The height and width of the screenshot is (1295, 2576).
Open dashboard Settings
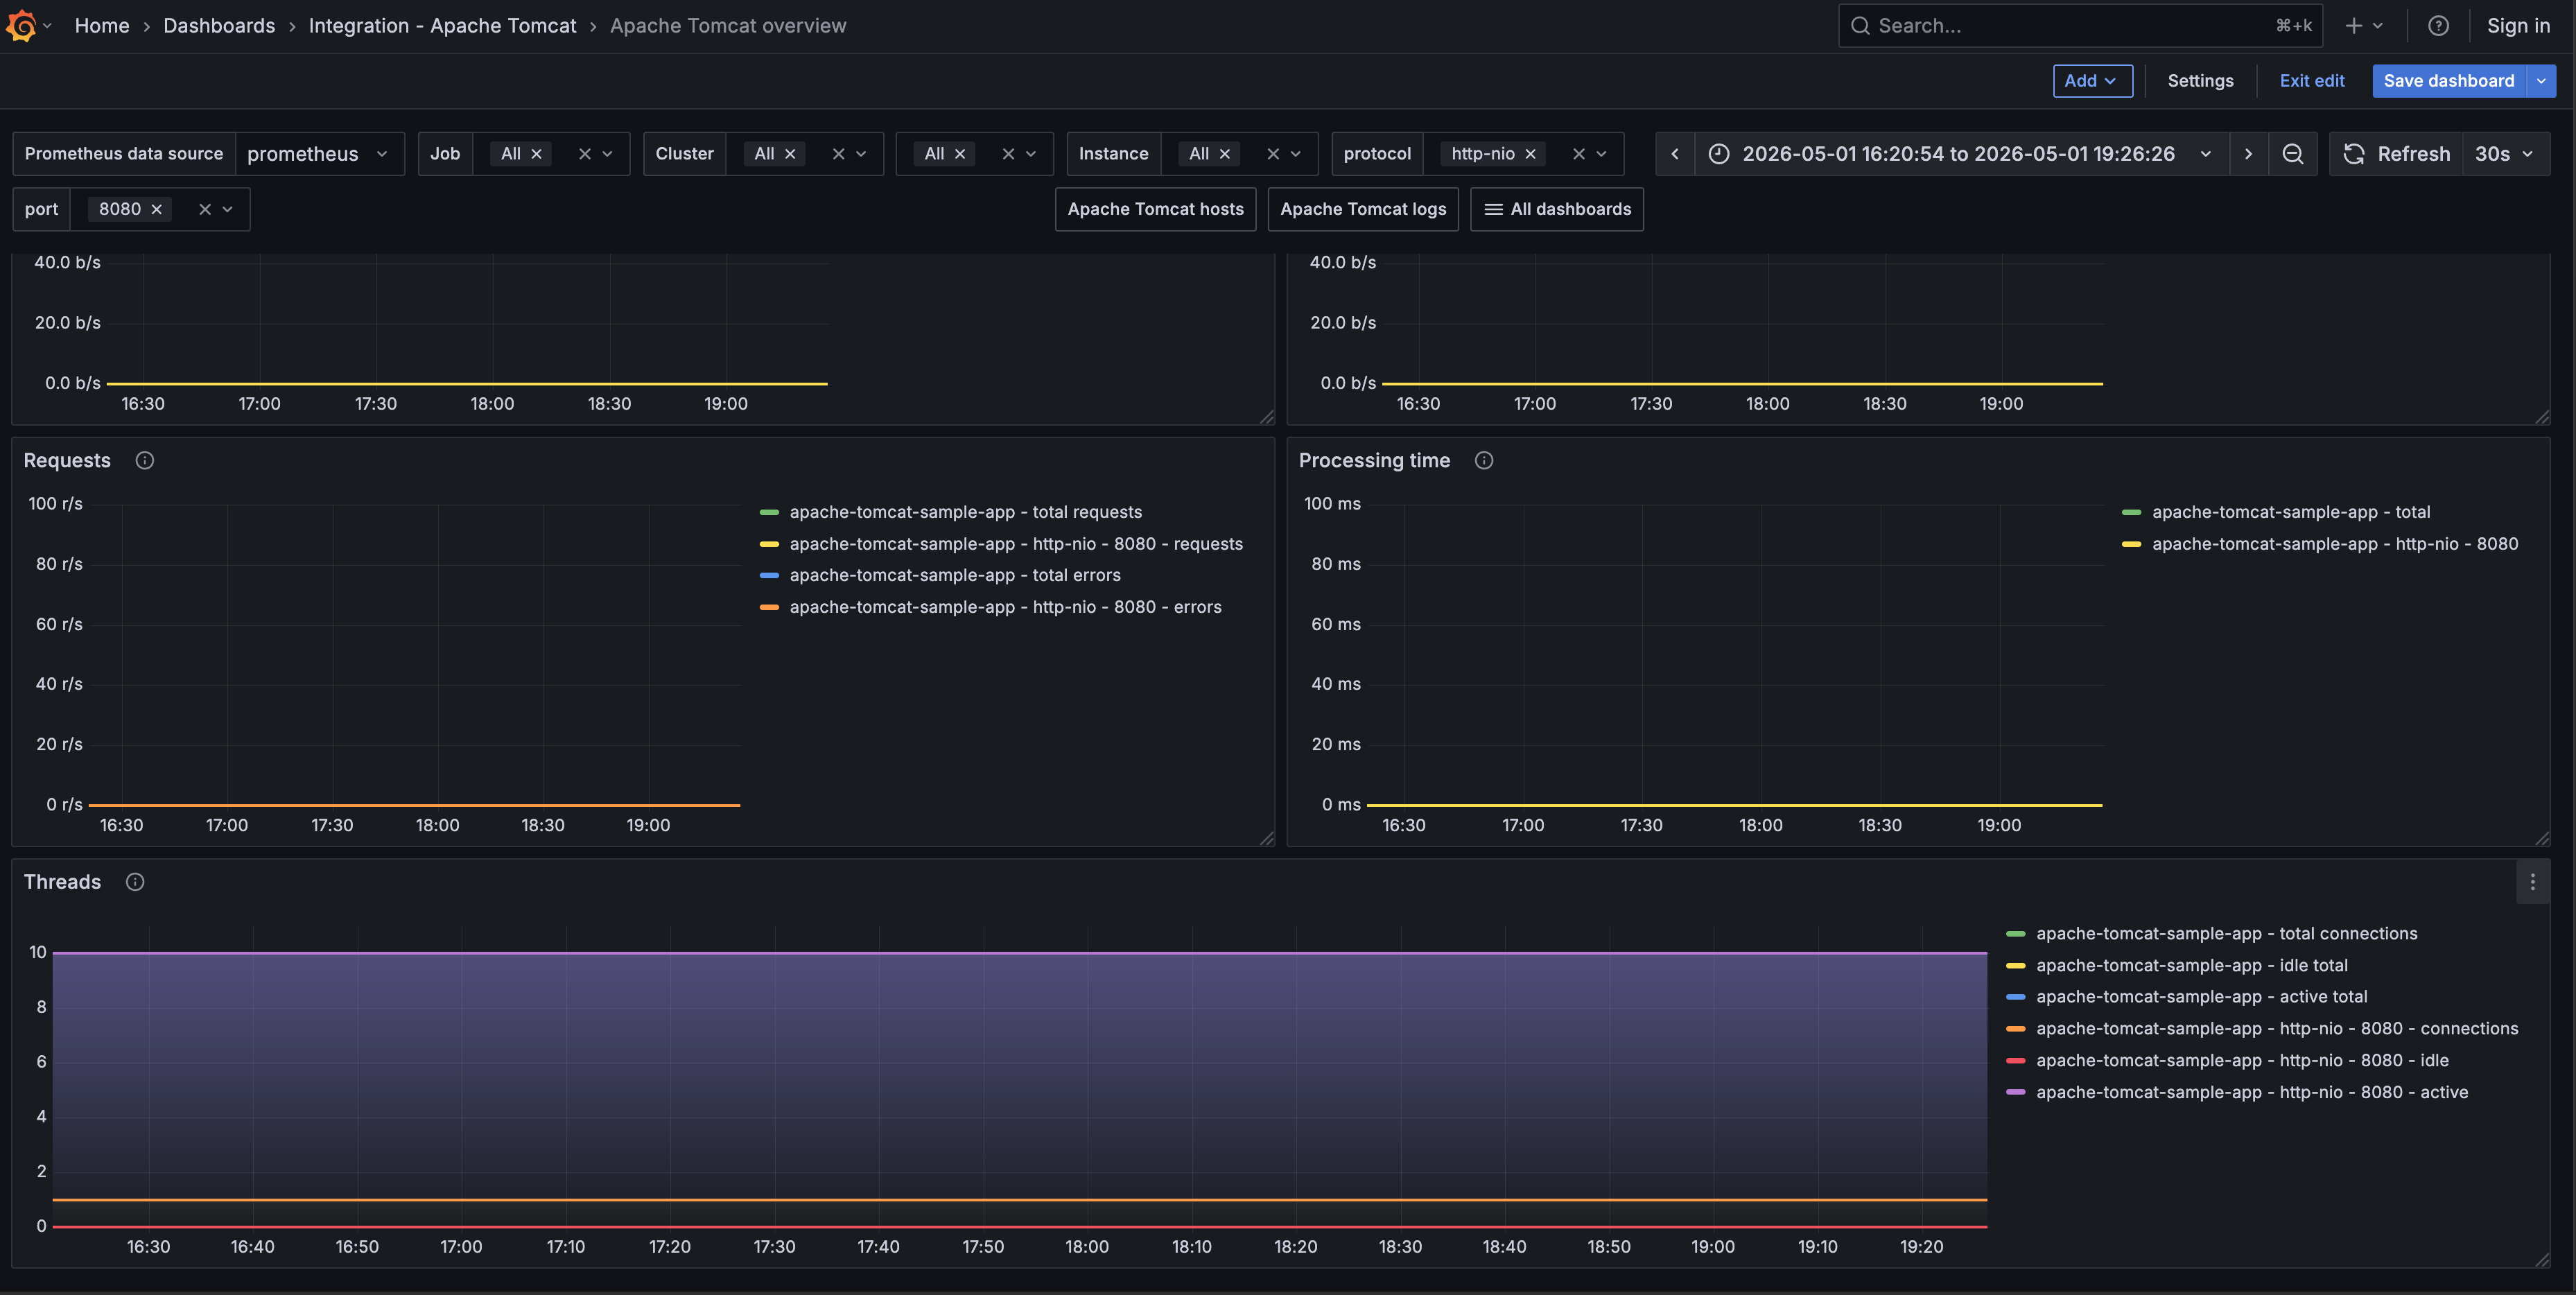tap(2200, 81)
